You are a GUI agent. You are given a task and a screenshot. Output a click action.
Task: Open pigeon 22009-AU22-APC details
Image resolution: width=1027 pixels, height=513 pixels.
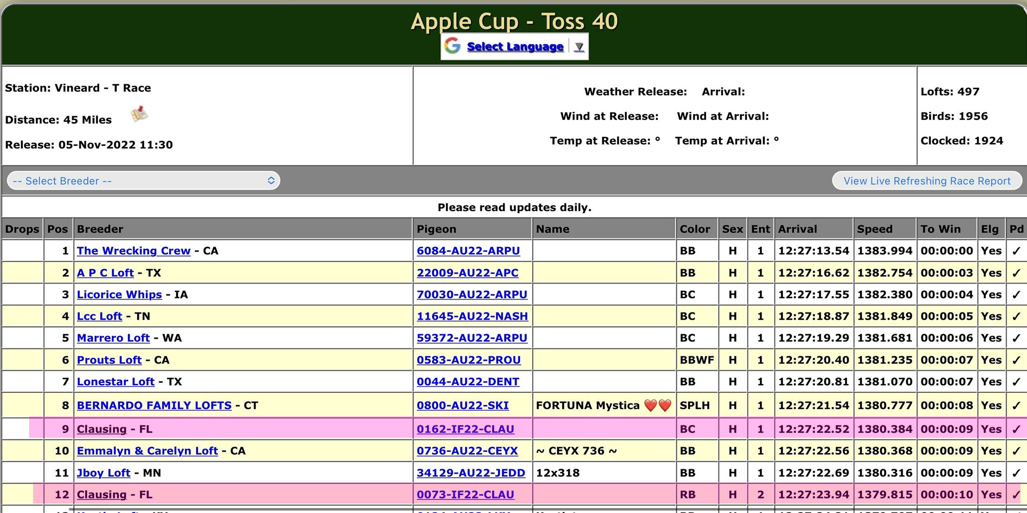coord(467,273)
